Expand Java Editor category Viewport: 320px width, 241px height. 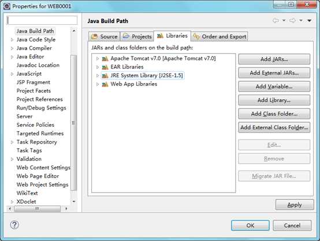tap(12, 57)
